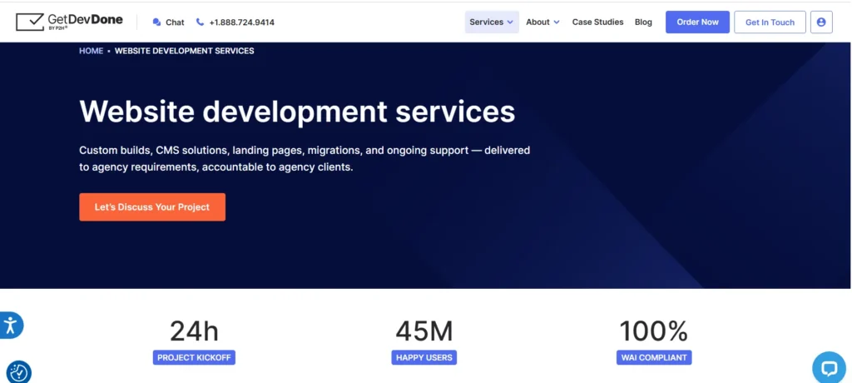Open the user account icon button

[821, 22]
